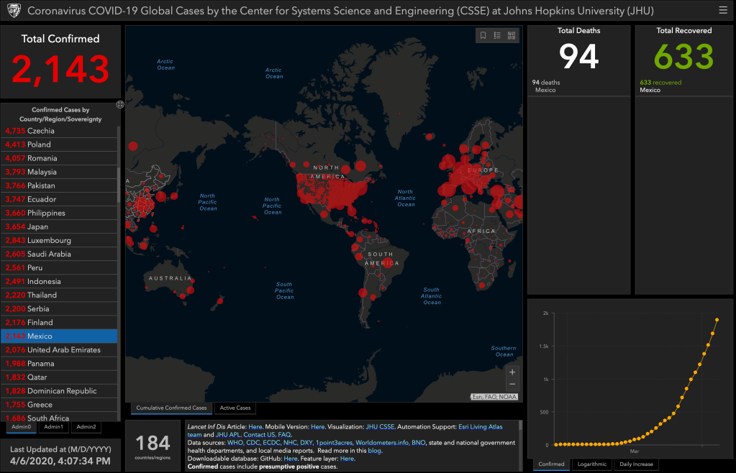The height and width of the screenshot is (473, 736).
Task: Open the Admin2 list tab
Action: click(x=86, y=427)
